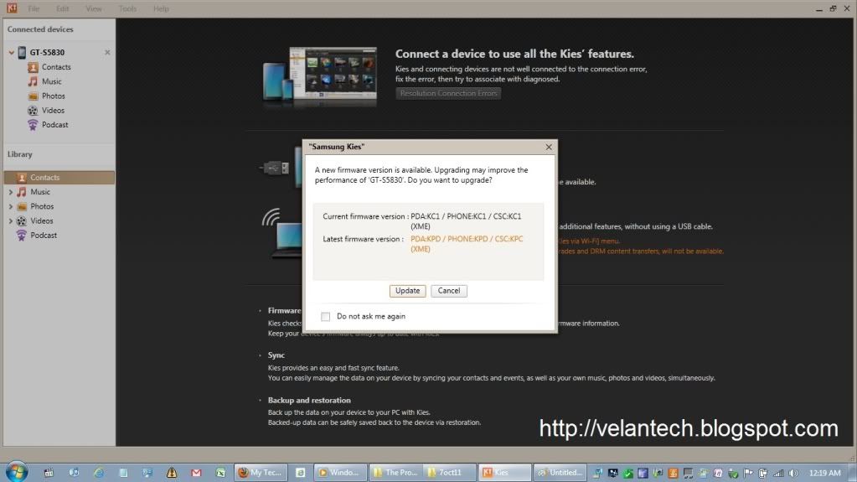Click the Library Podcast icon
This screenshot has width=857, height=482.
pyautogui.click(x=21, y=236)
